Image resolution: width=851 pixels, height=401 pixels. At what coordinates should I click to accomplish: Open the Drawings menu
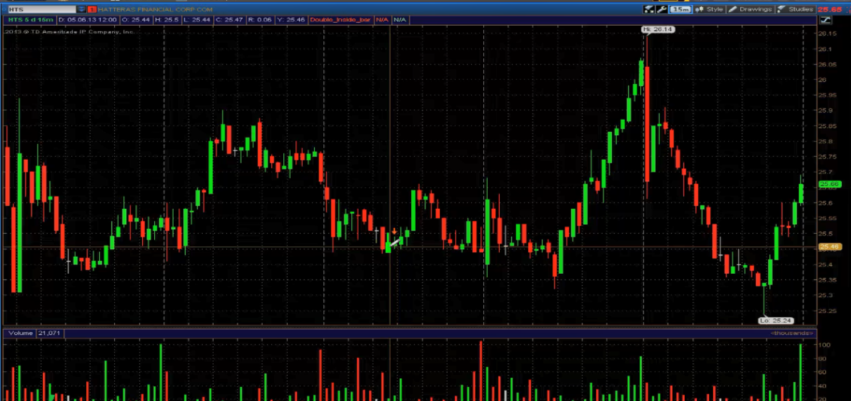(751, 9)
